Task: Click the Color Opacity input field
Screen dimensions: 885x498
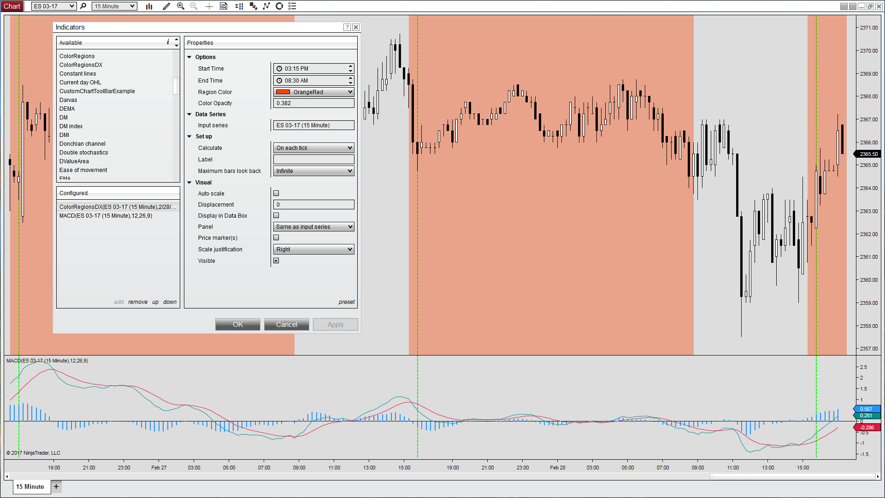Action: coord(314,103)
